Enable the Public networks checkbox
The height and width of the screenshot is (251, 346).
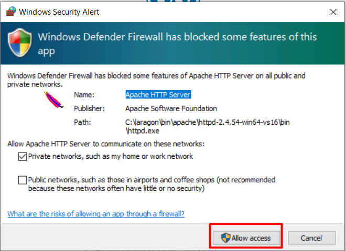(x=23, y=180)
